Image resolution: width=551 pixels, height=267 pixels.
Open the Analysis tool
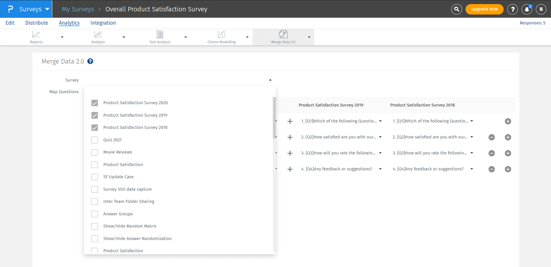98,37
